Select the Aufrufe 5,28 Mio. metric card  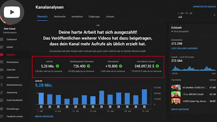point(49,67)
